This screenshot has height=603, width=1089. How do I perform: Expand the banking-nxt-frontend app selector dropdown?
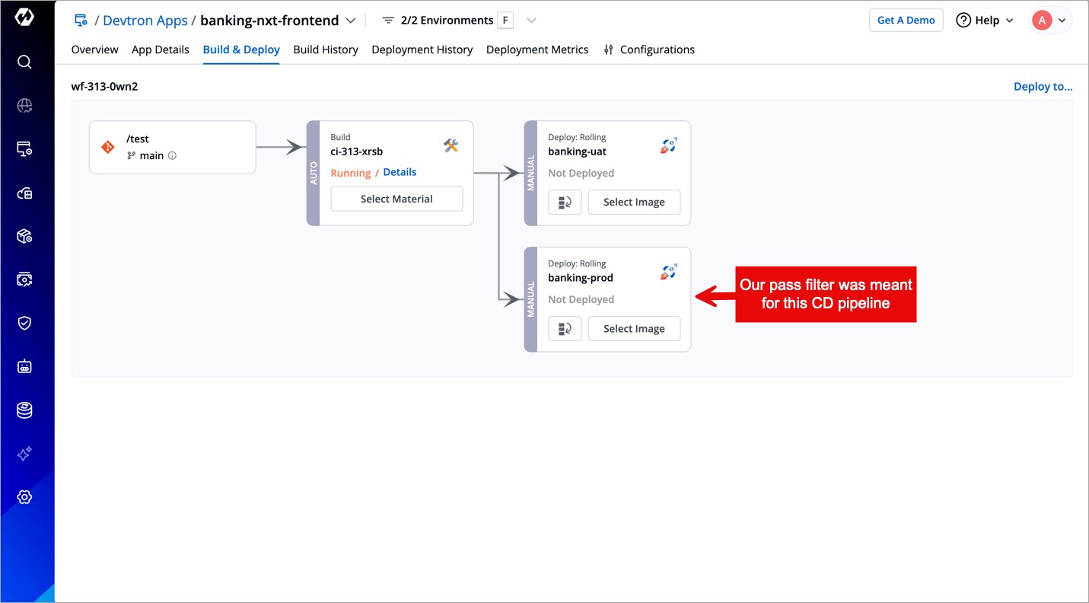[350, 21]
